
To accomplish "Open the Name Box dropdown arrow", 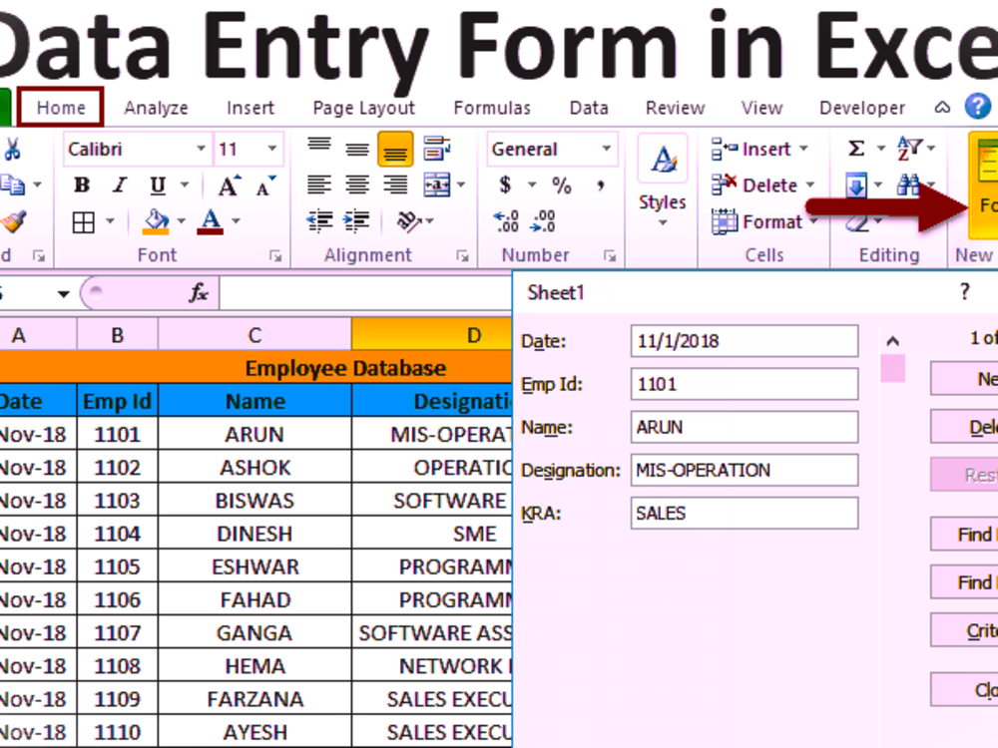I will (63, 294).
